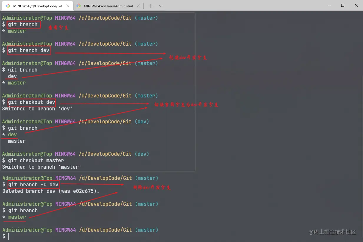This screenshot has width=363, height=242.
Task: Close the terminal window
Action: pos(356,5)
